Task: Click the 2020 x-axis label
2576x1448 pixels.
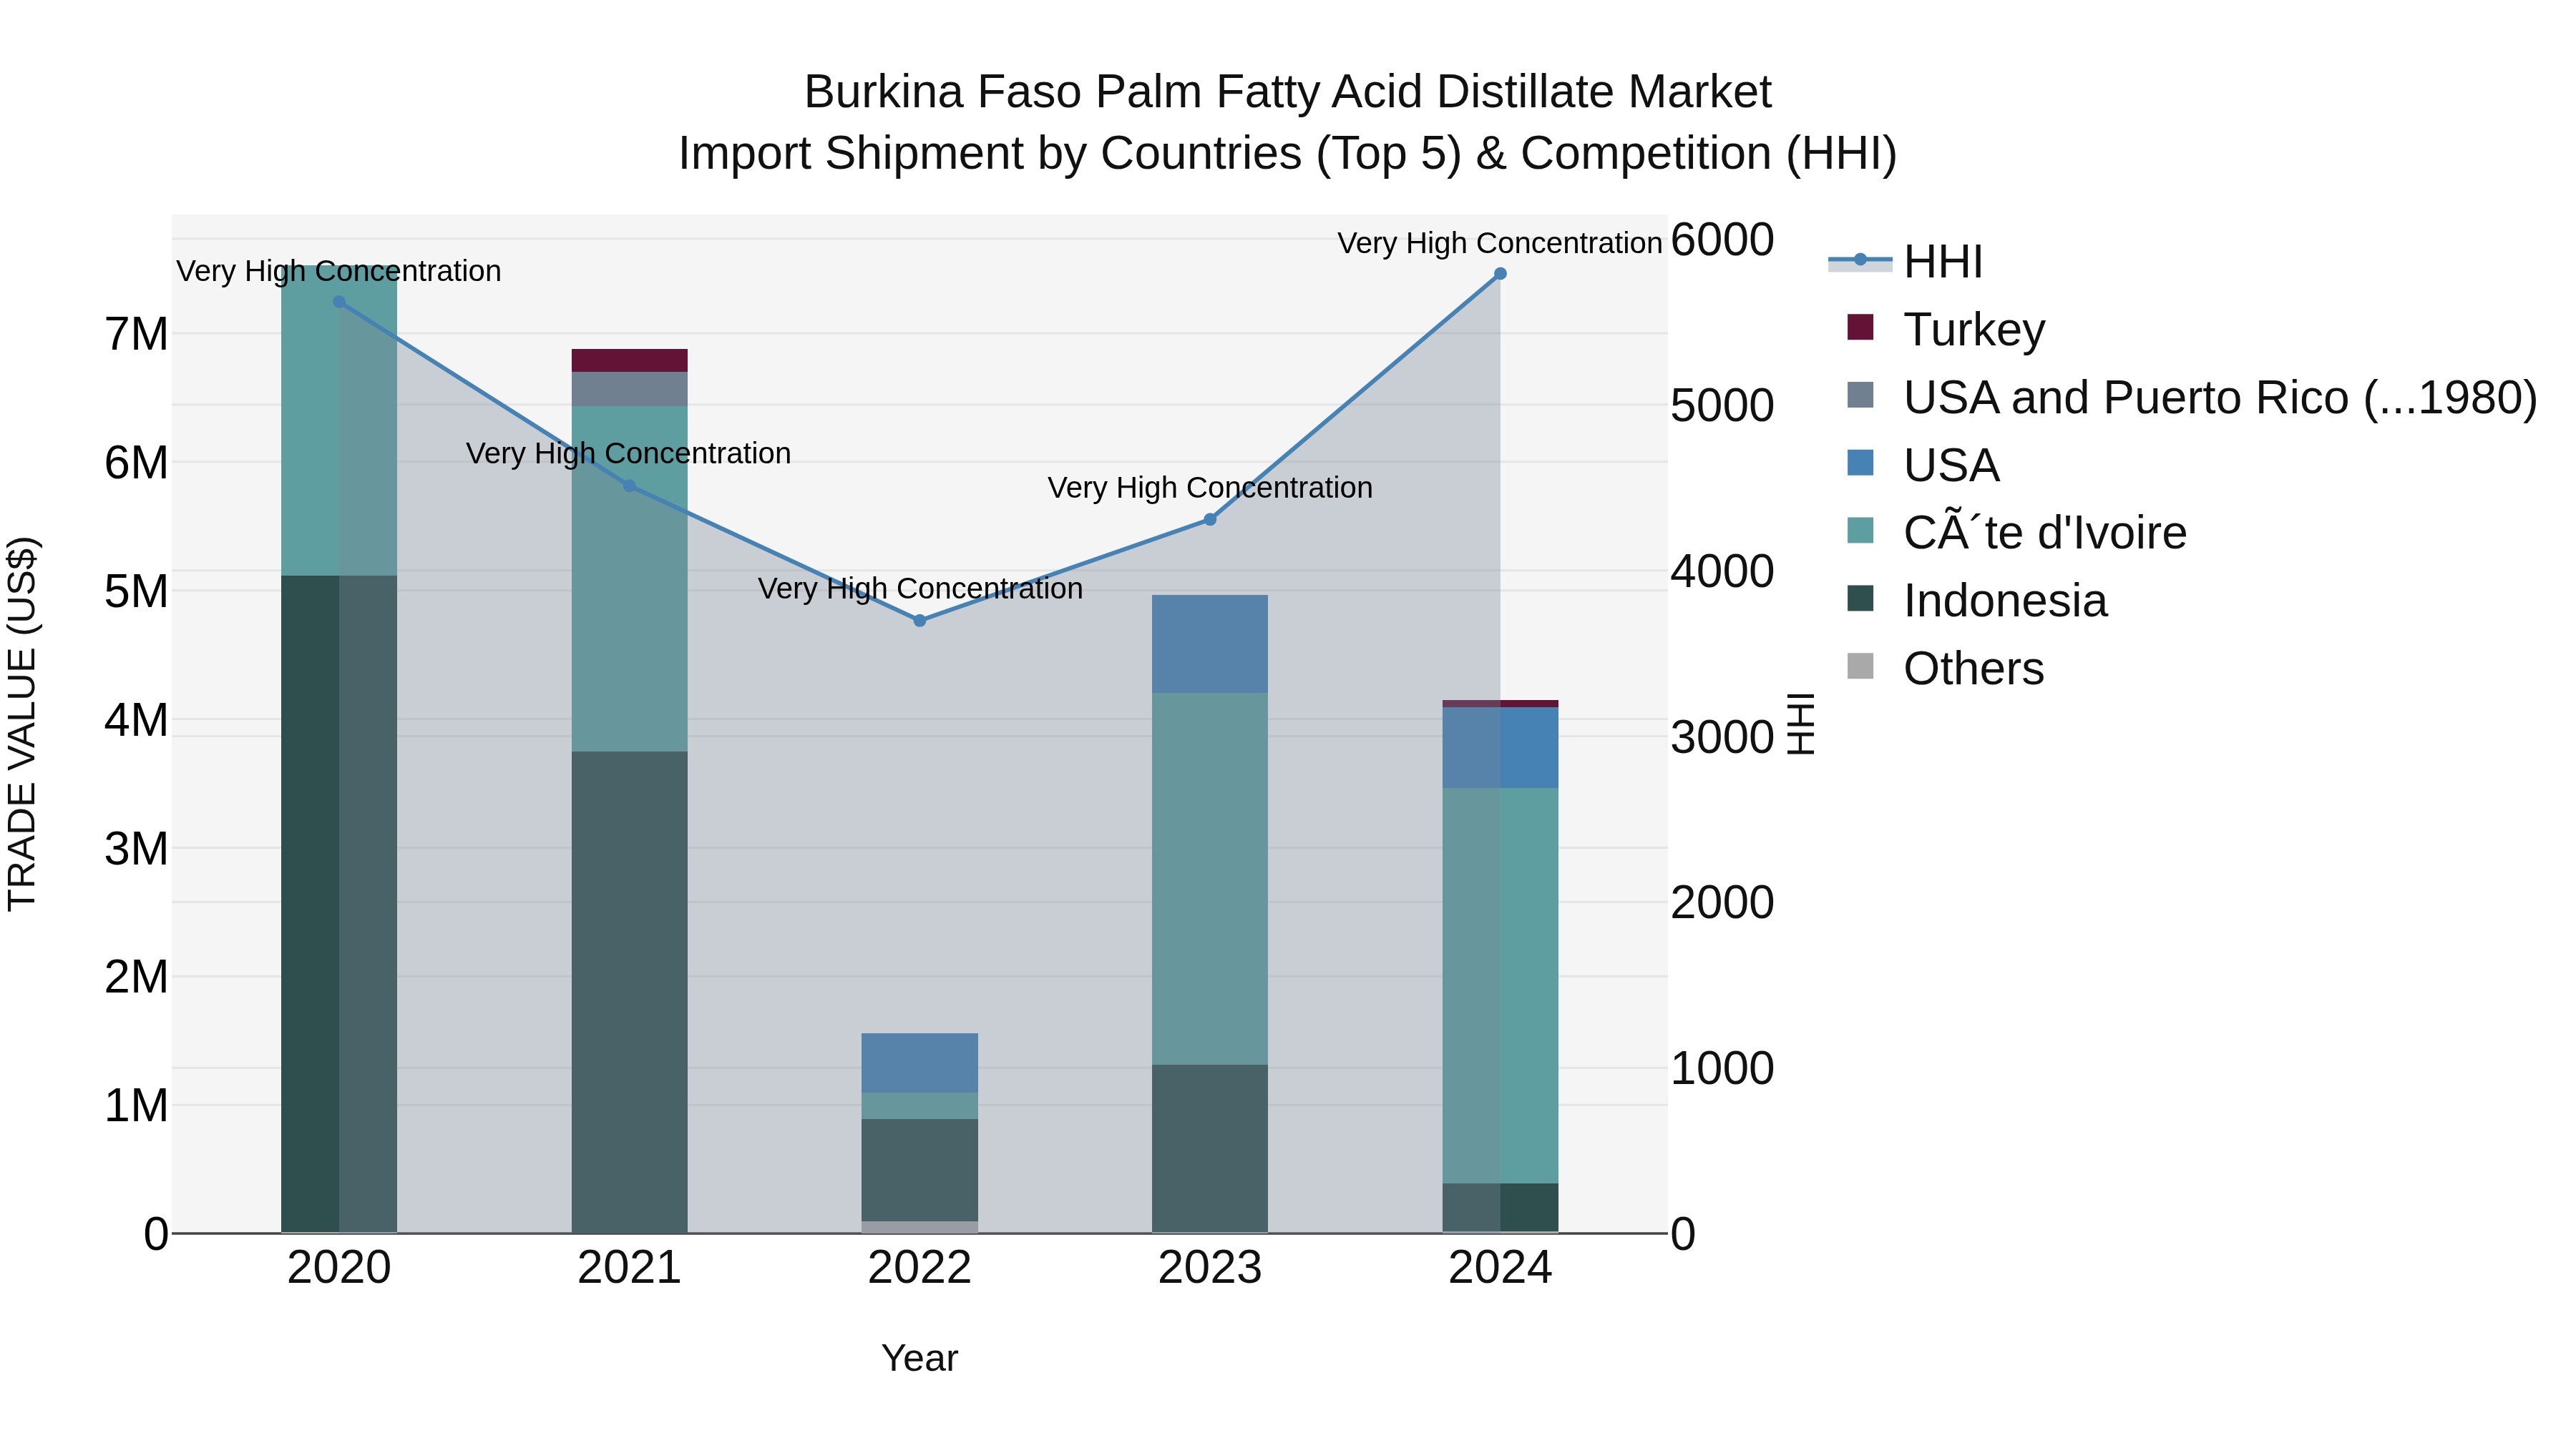Action: click(339, 1268)
